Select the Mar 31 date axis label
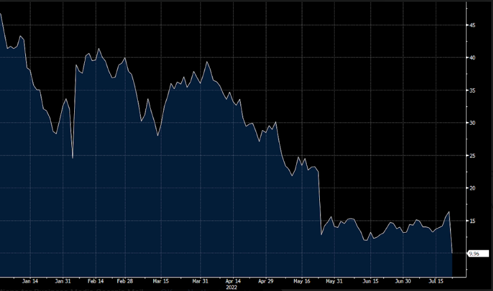This screenshot has height=291, width=493. (x=200, y=281)
